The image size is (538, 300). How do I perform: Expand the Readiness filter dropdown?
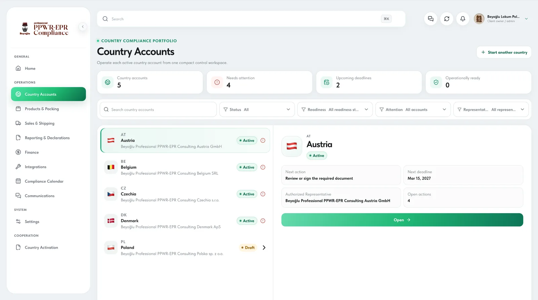pos(335,109)
